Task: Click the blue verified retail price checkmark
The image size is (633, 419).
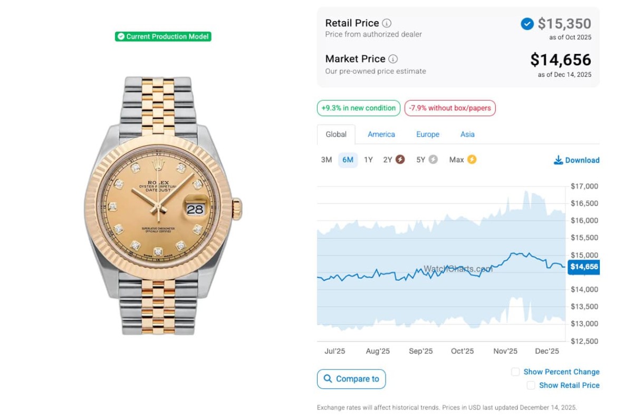Action: point(527,24)
